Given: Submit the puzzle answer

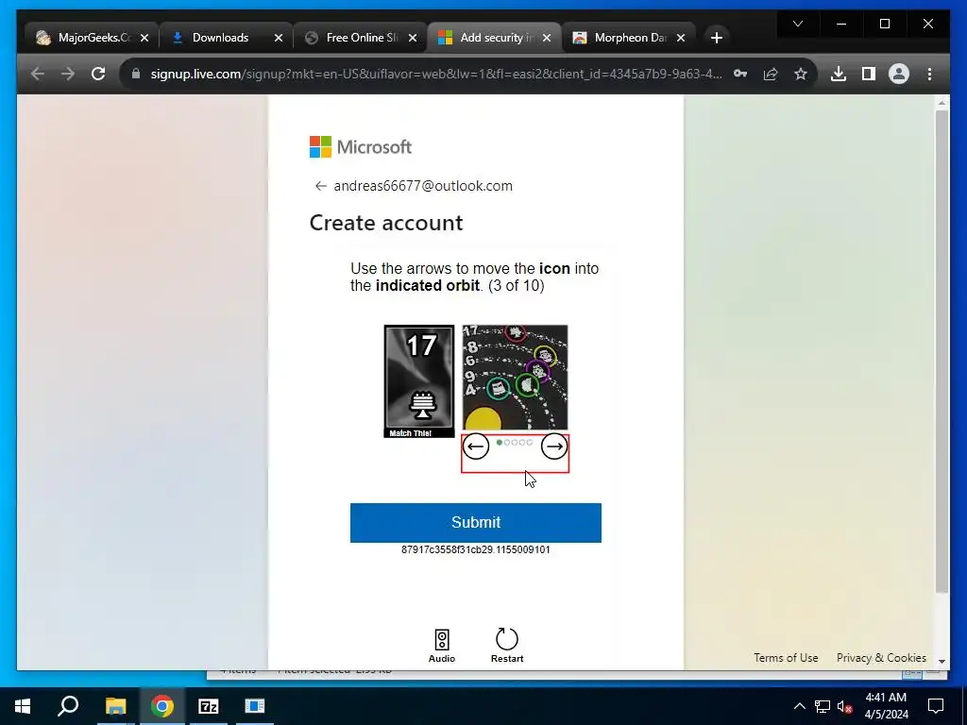Looking at the screenshot, I should 476,523.
